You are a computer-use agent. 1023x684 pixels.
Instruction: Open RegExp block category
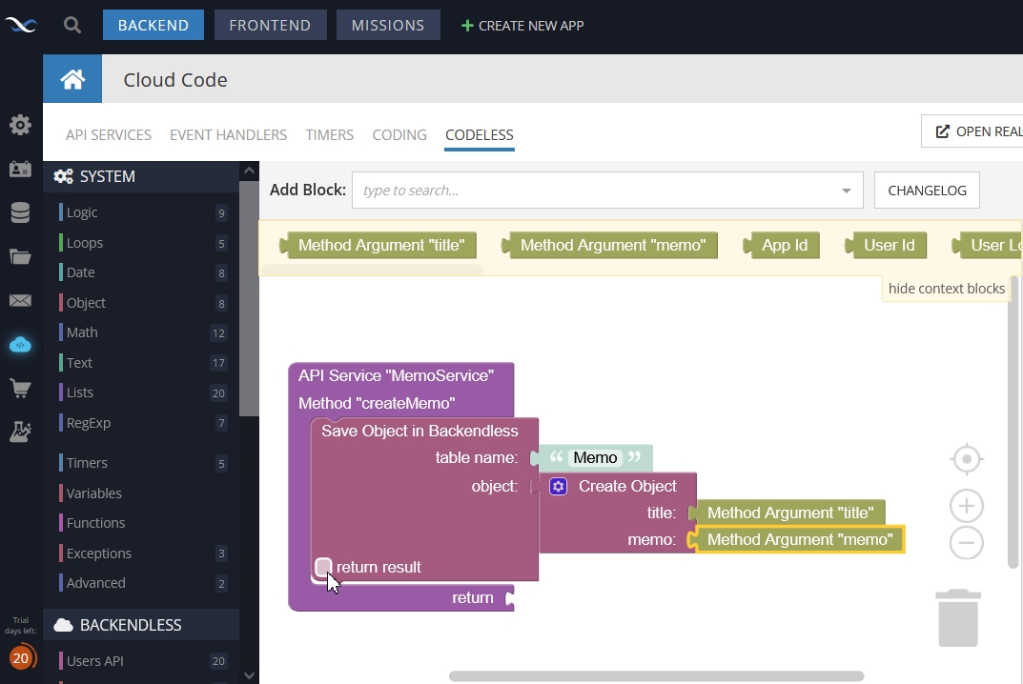pos(142,423)
